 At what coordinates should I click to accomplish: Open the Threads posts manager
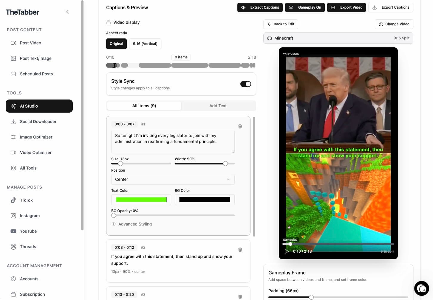click(x=28, y=247)
